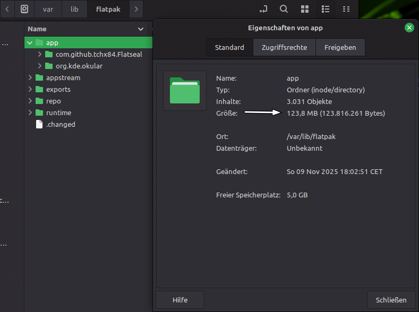Click the Geändert: label
This screenshot has height=312, width=419.
click(232, 171)
